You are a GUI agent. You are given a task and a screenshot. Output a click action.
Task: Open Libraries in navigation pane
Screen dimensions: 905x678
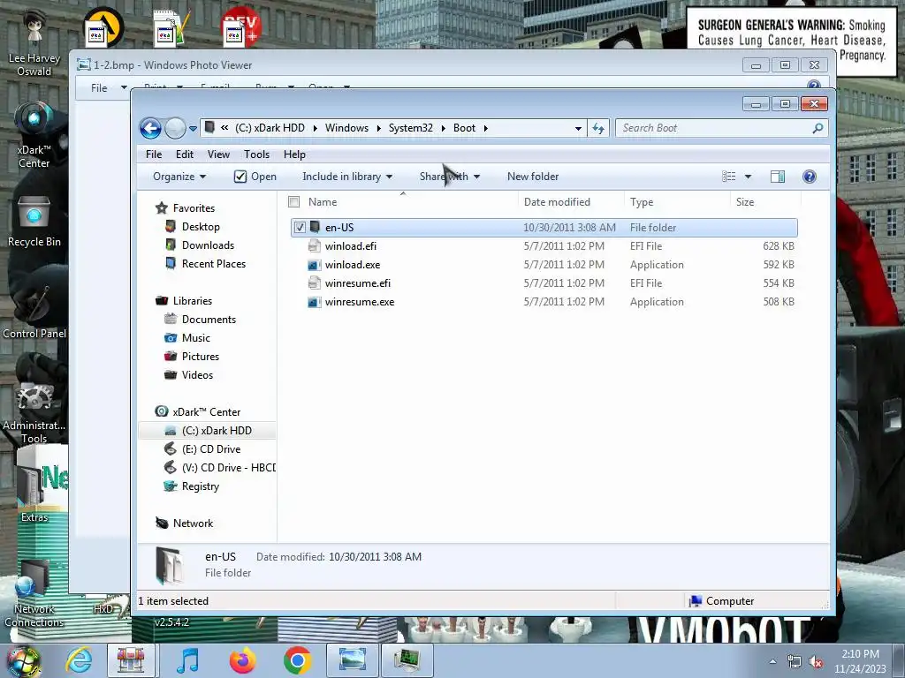pyautogui.click(x=192, y=301)
